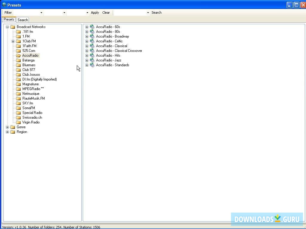The image size is (306, 229).
Task: Click the Broadcast Networks folder icon
Action: (x=13, y=27)
